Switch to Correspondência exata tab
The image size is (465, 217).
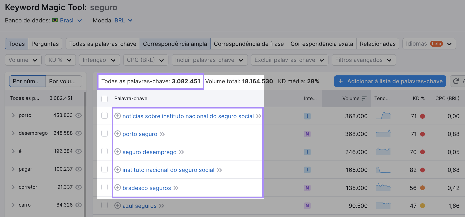tap(322, 44)
